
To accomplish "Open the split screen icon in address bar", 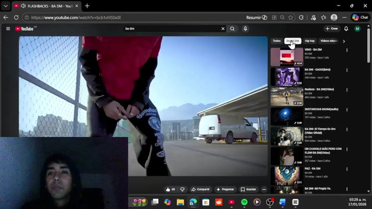I will click(274, 17).
